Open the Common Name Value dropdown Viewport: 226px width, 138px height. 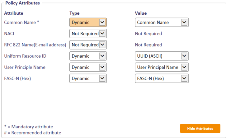(162, 22)
